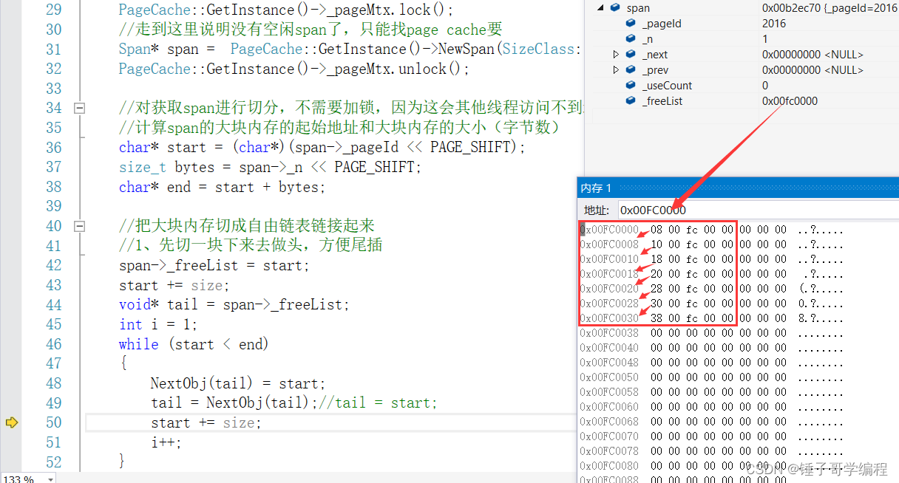Click memory row address 0x00FC0030
This screenshot has height=483, width=899.
point(609,318)
